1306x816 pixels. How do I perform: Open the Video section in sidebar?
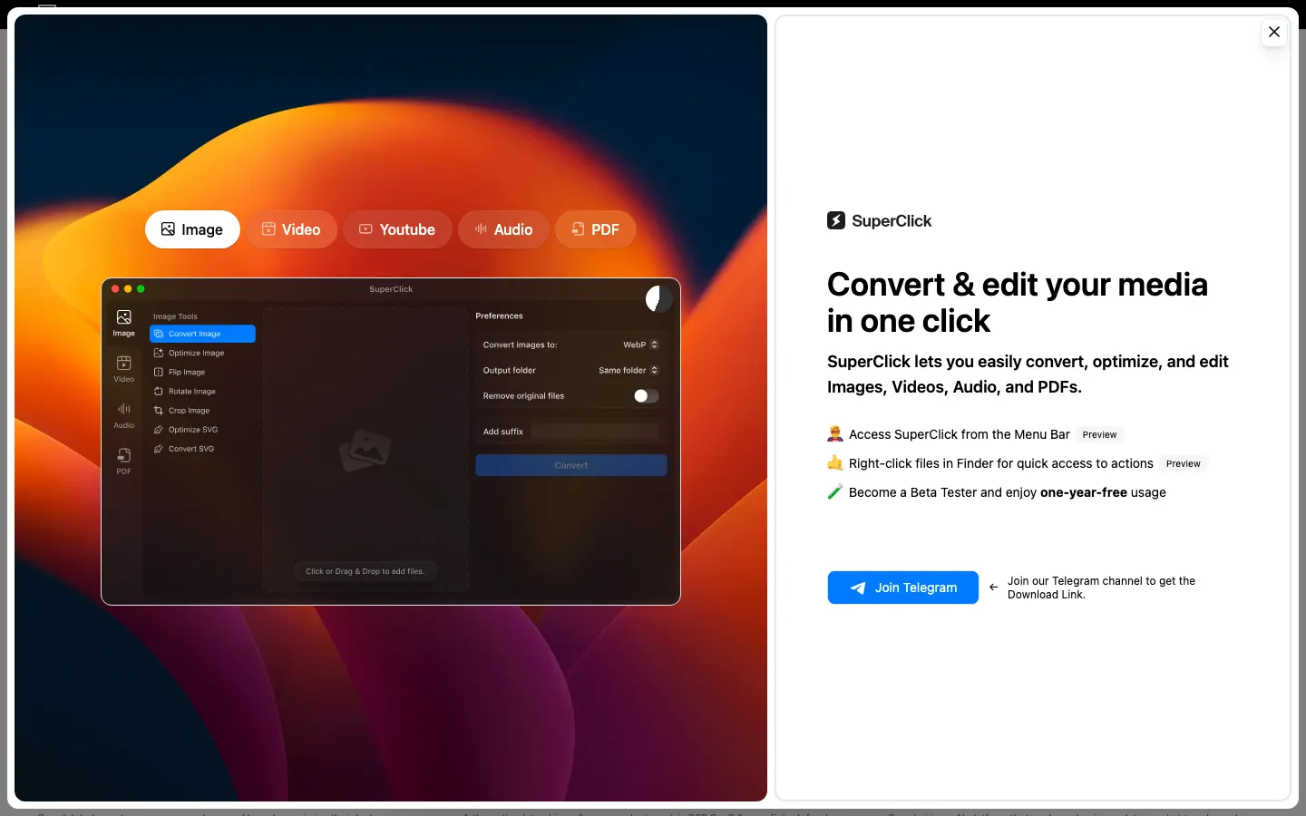click(x=123, y=368)
